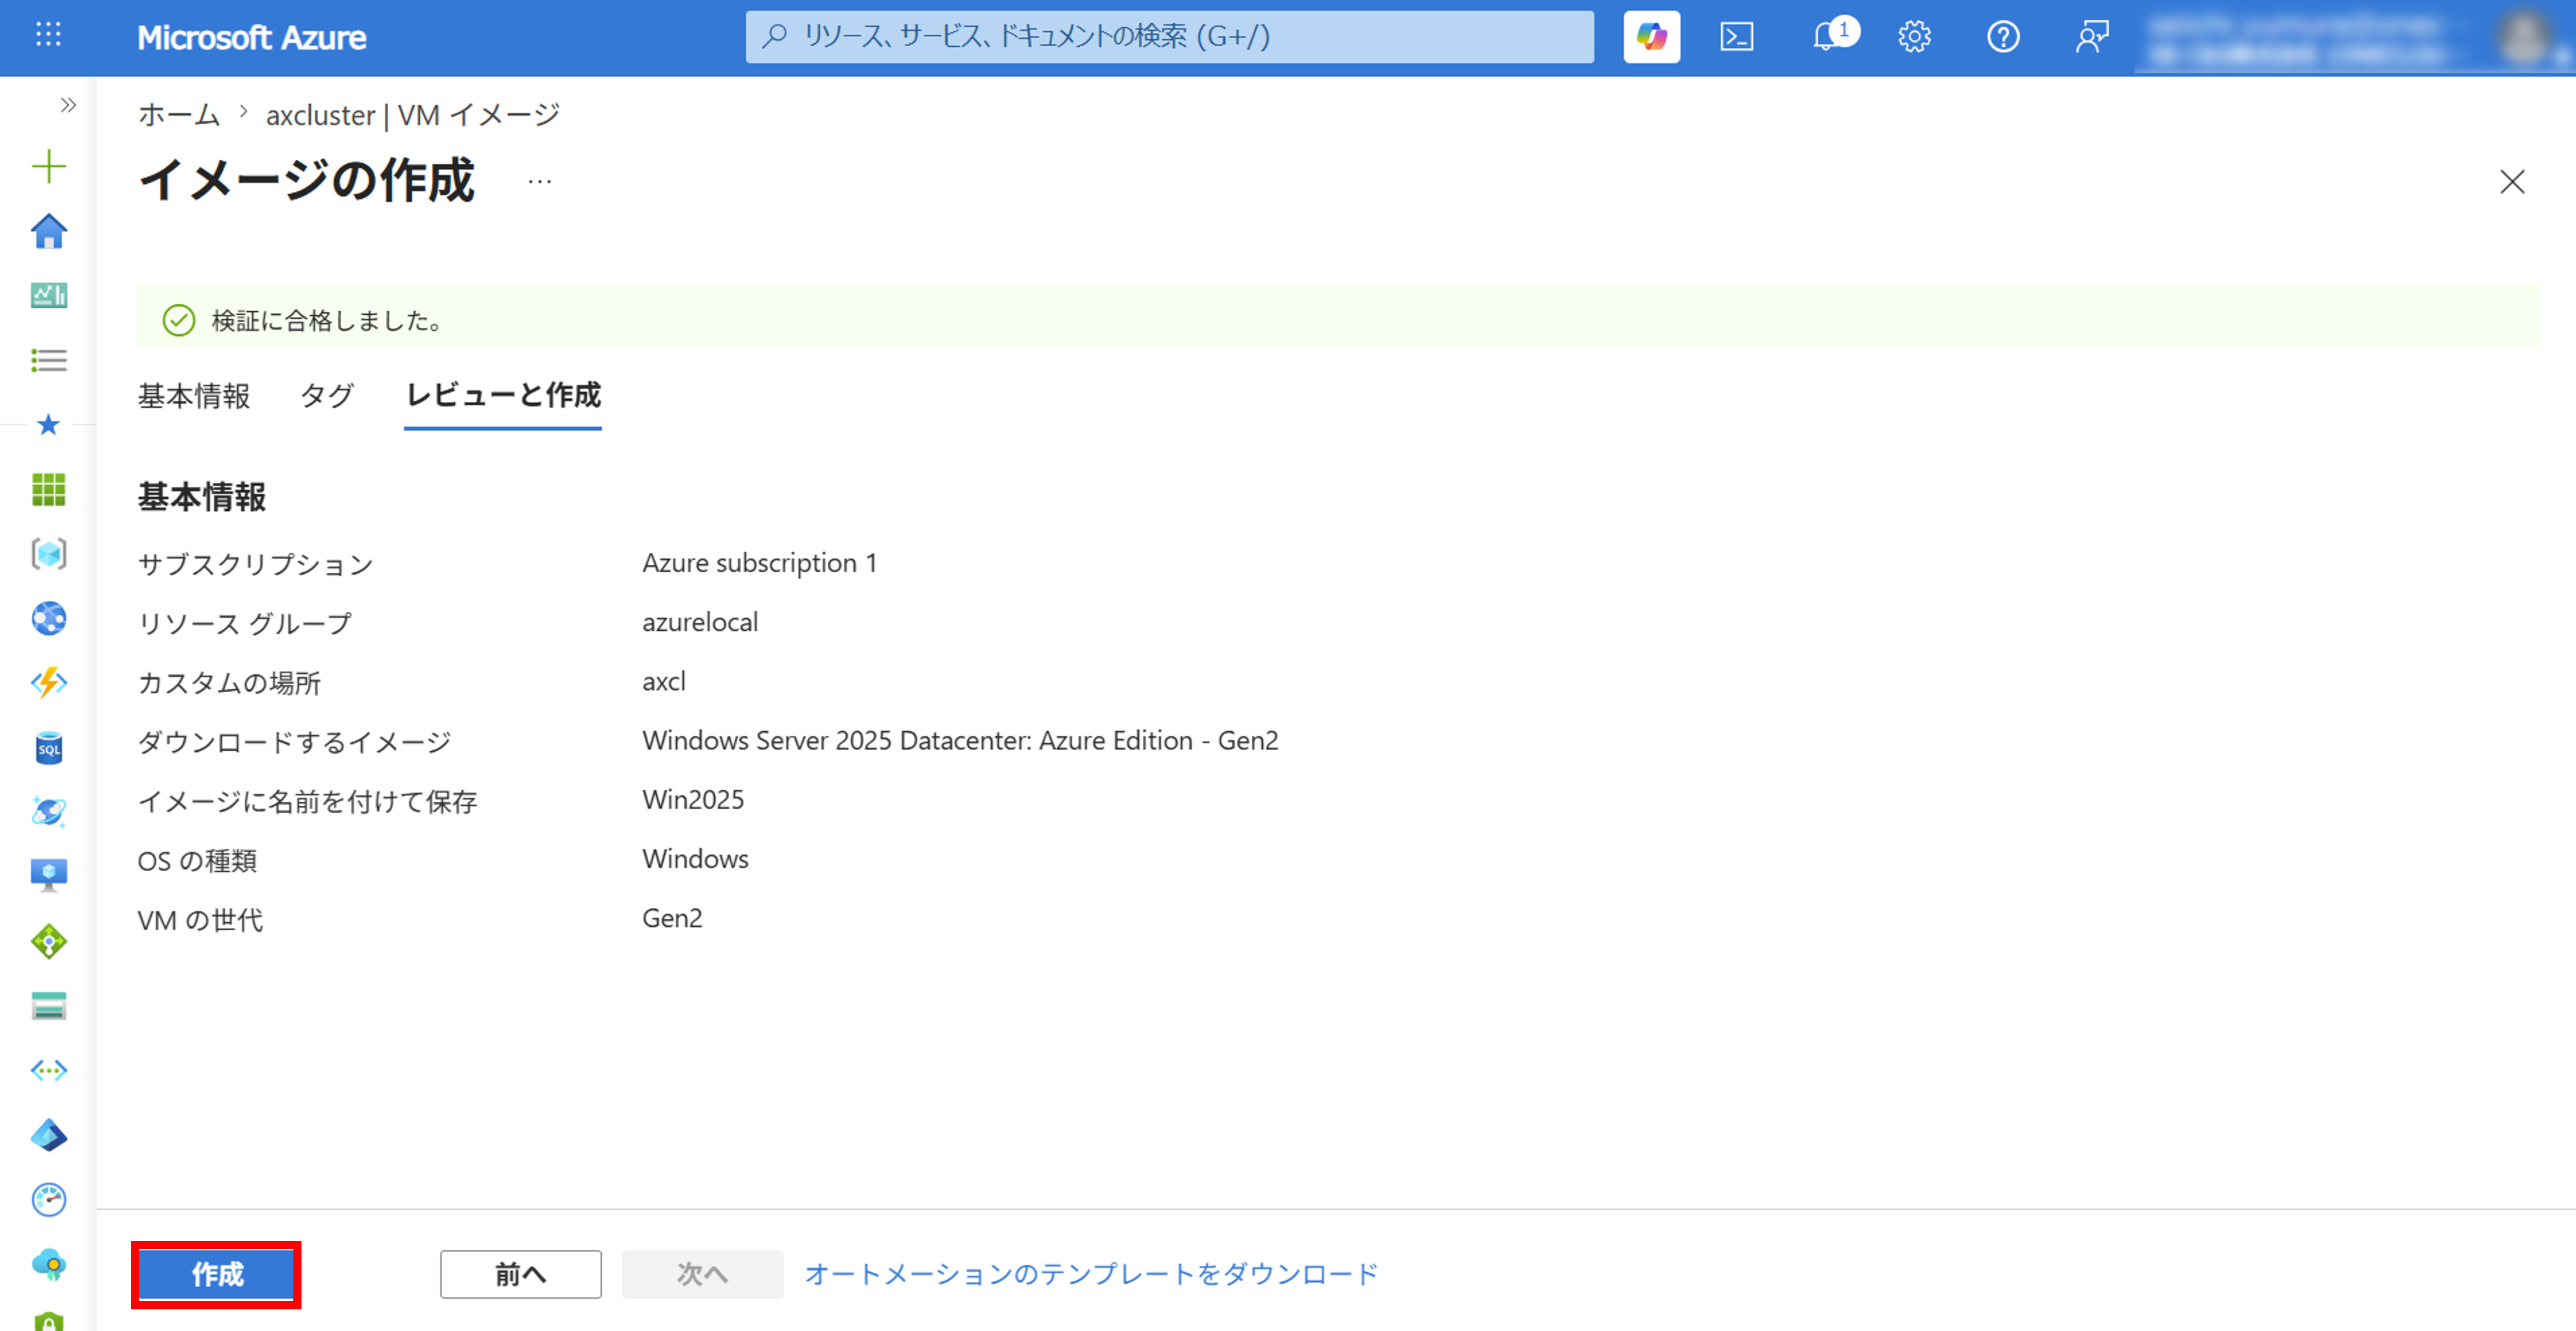Screen dimensions: 2576x1331
Task: Open Advisor sidebar icon
Action: [x=48, y=1264]
